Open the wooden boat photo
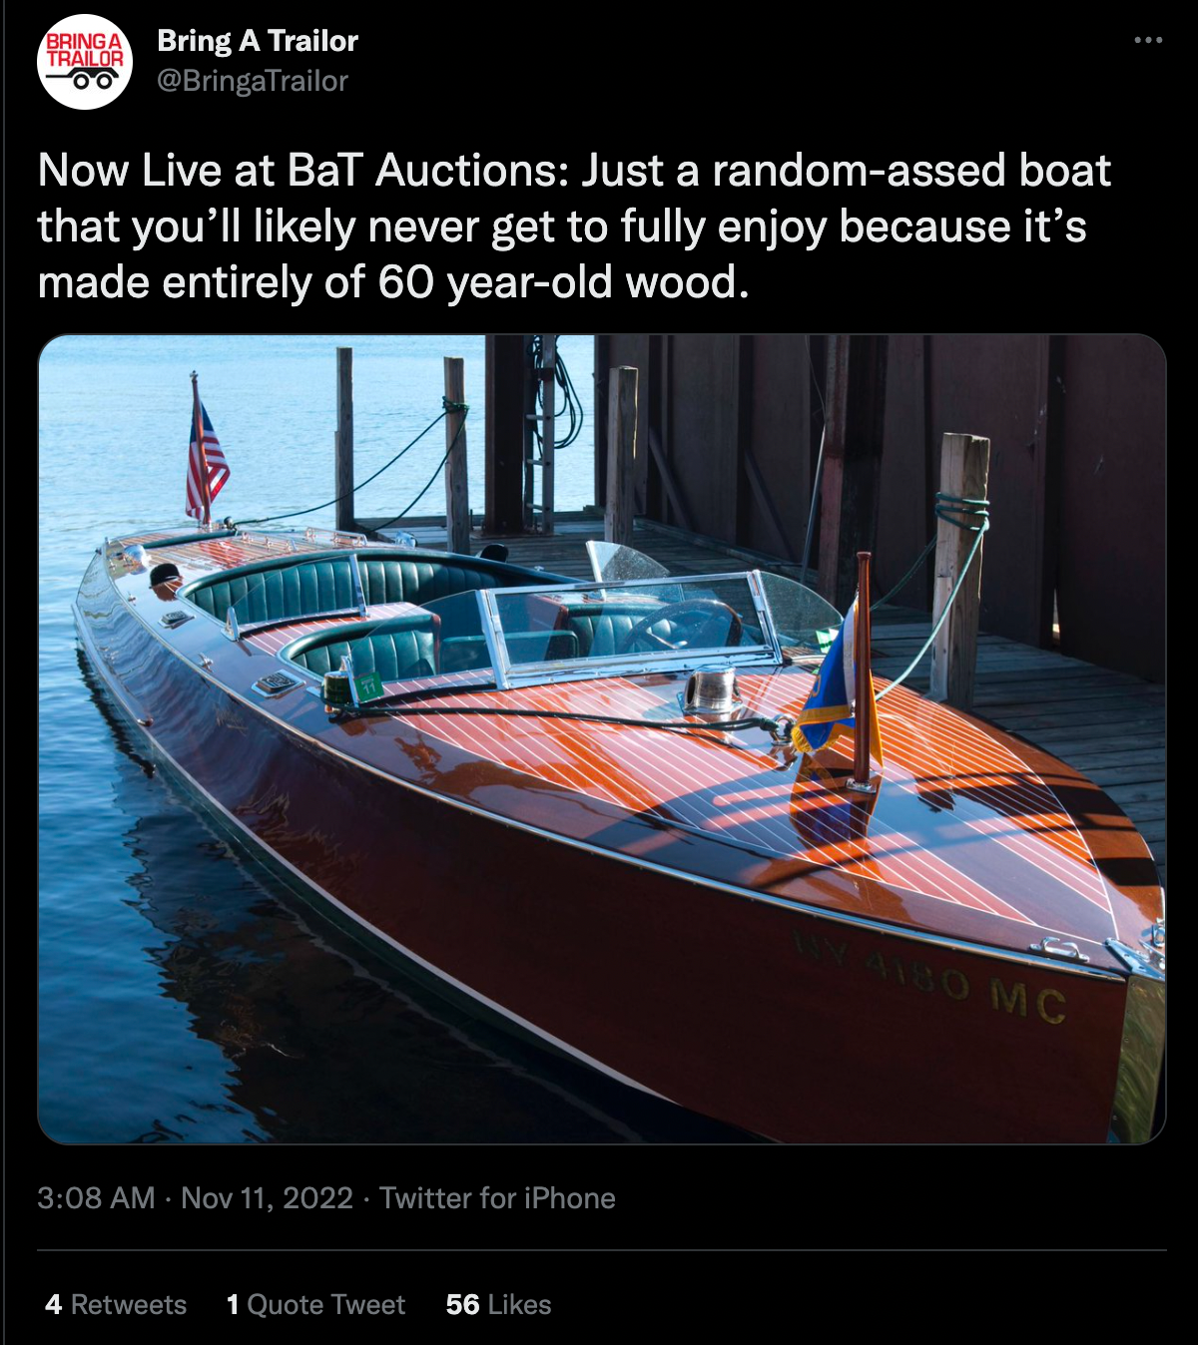Image resolution: width=1198 pixels, height=1345 pixels. [x=602, y=739]
